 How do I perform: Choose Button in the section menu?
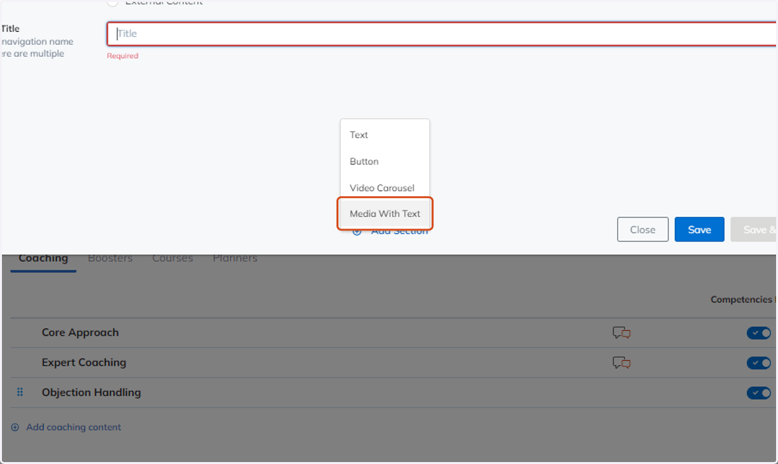coord(384,161)
